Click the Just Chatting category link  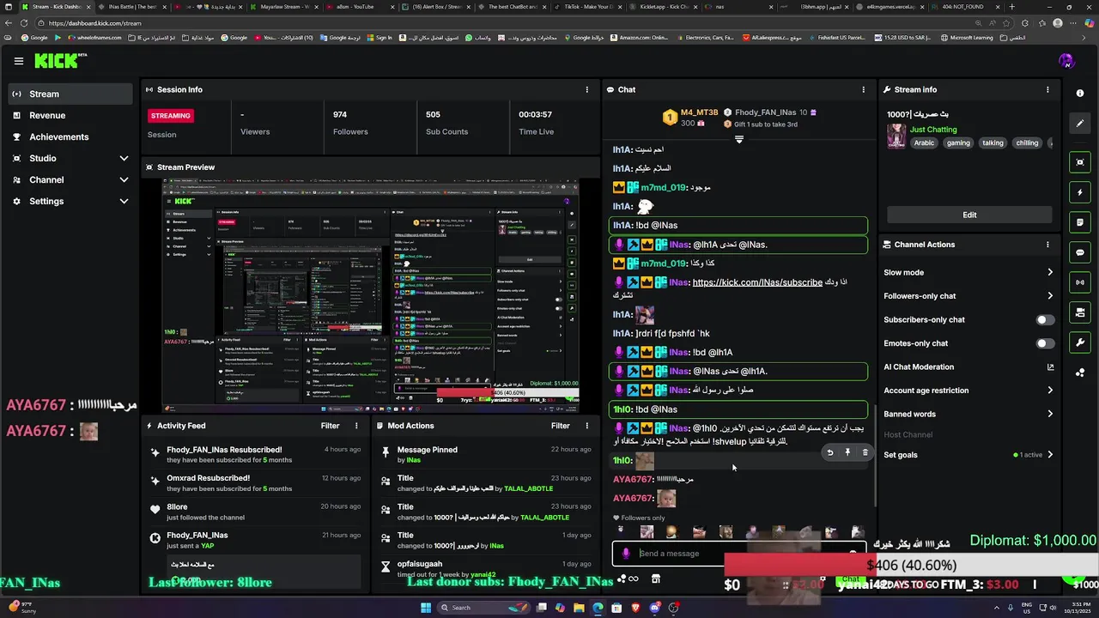click(933, 130)
